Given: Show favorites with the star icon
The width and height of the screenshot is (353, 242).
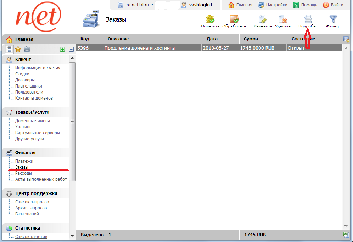Looking at the screenshot, I should click(x=18, y=49).
